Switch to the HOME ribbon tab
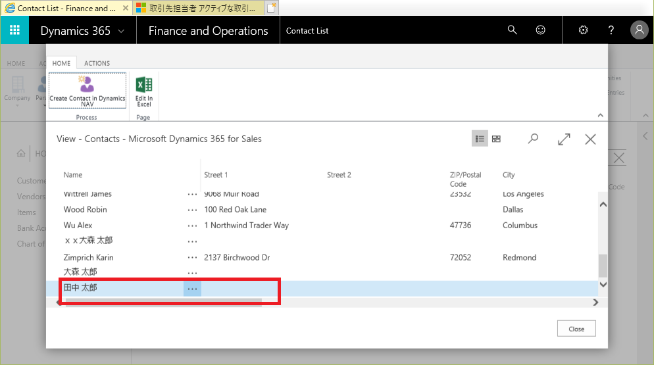This screenshot has width=654, height=365. [61, 63]
